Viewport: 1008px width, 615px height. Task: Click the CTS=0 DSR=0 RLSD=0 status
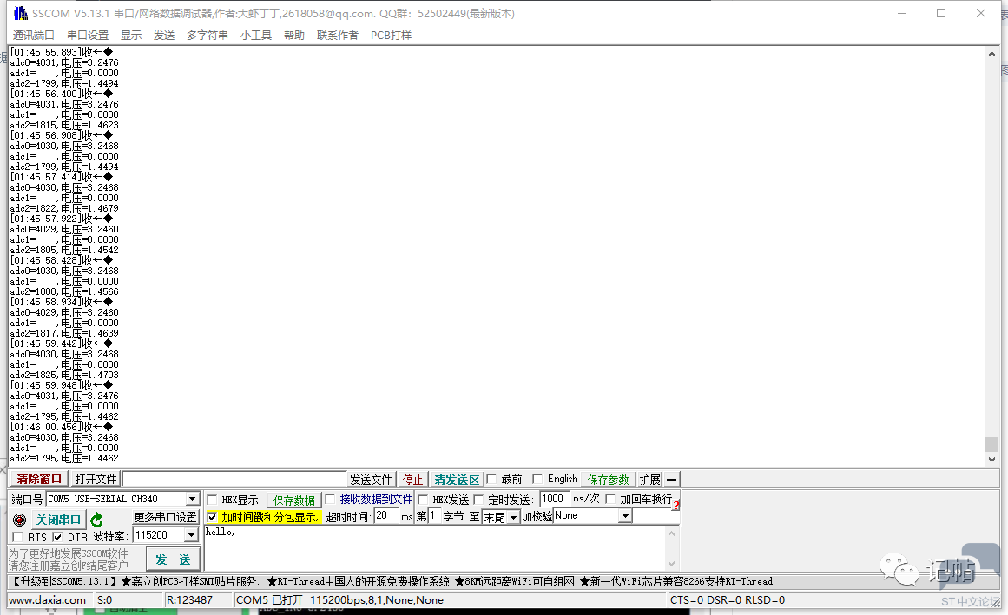727,599
